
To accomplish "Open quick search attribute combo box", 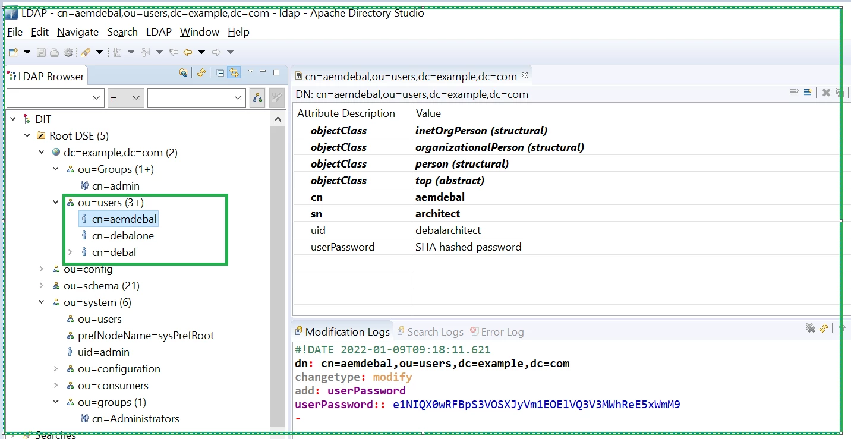I will click(x=56, y=98).
